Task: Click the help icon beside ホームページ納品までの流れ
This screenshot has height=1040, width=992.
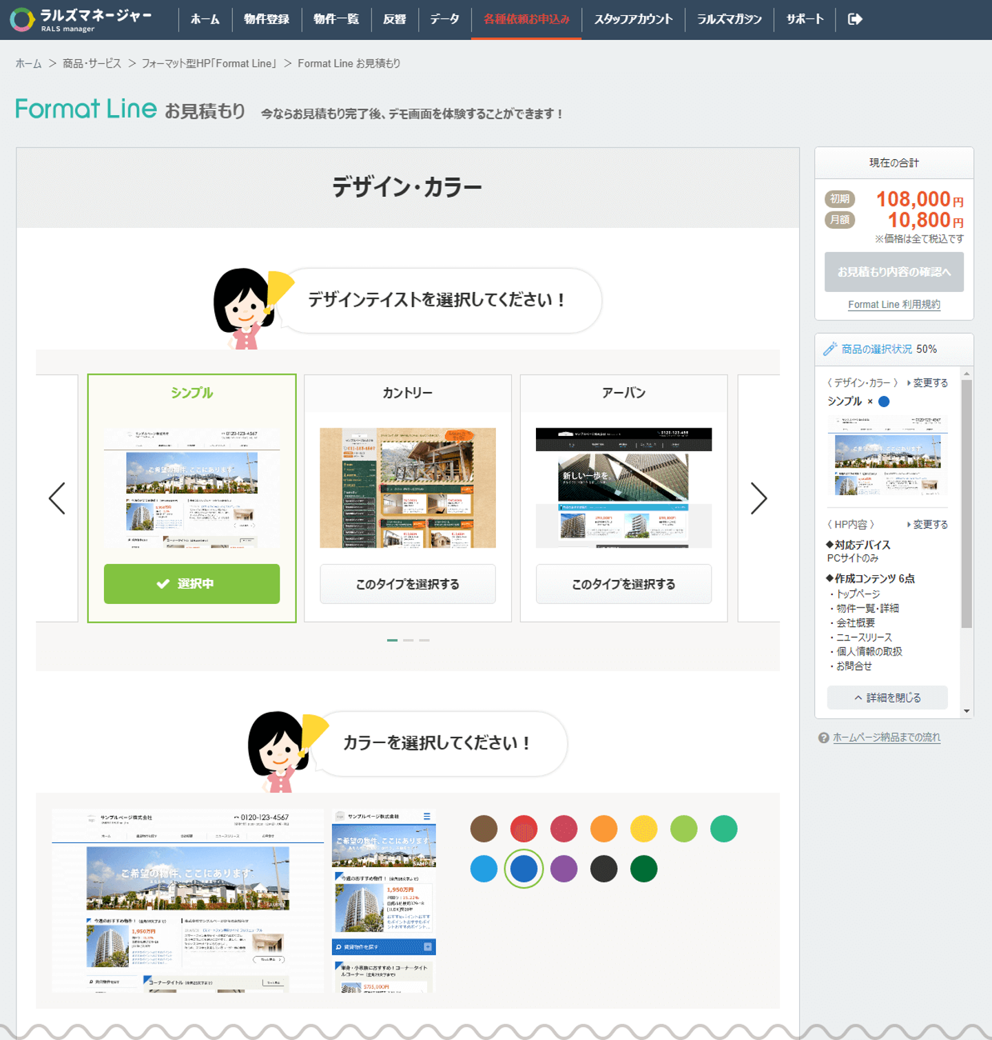Action: click(823, 738)
